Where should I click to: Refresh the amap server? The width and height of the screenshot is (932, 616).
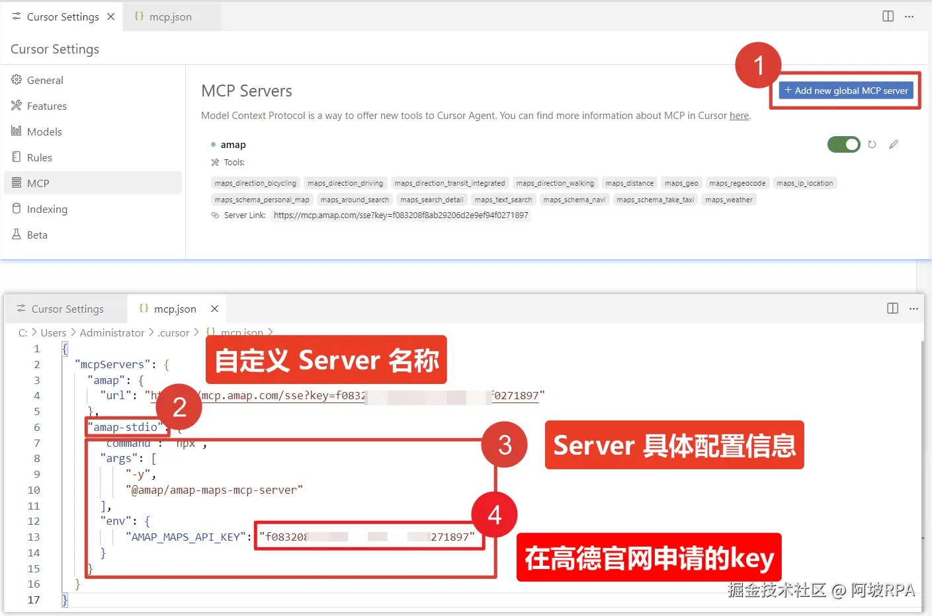tap(872, 144)
